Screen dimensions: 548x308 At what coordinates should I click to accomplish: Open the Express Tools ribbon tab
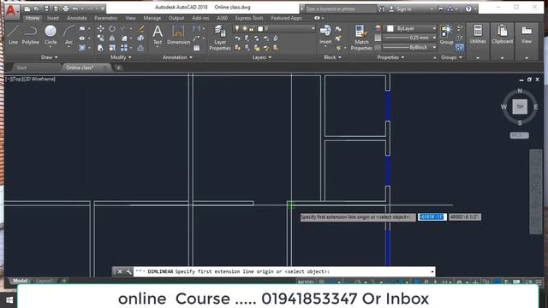tap(249, 18)
